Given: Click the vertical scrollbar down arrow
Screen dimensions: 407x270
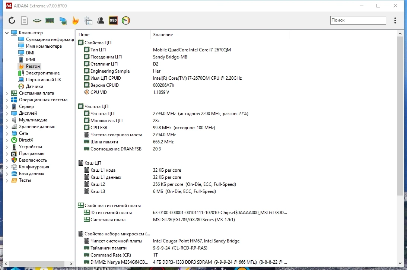Looking at the screenshot, I should [400, 263].
